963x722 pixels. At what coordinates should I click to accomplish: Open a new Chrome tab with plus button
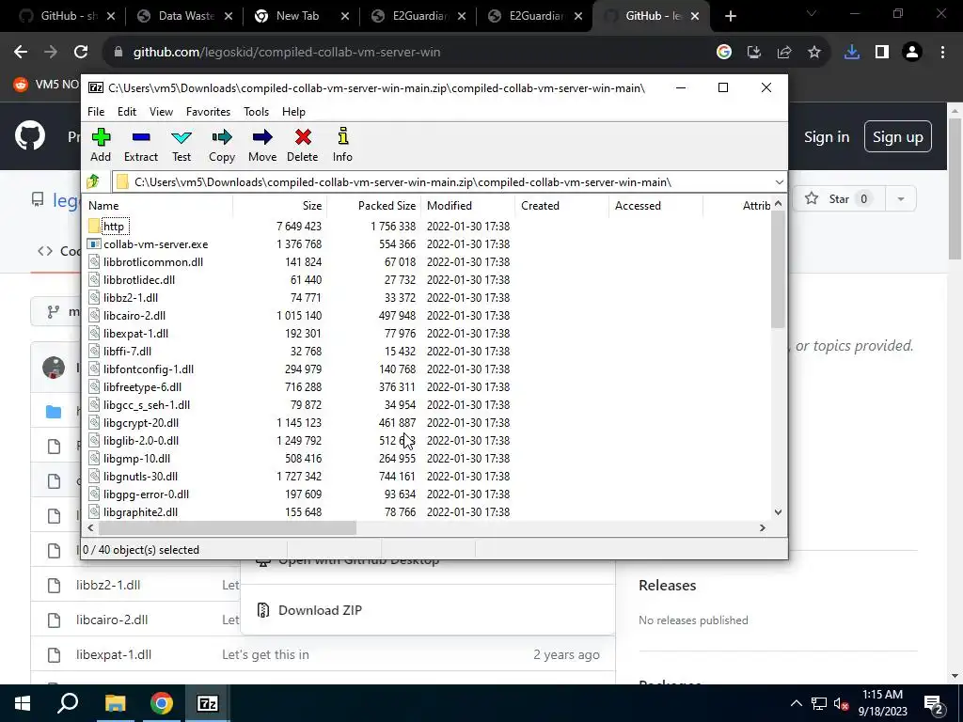(730, 17)
